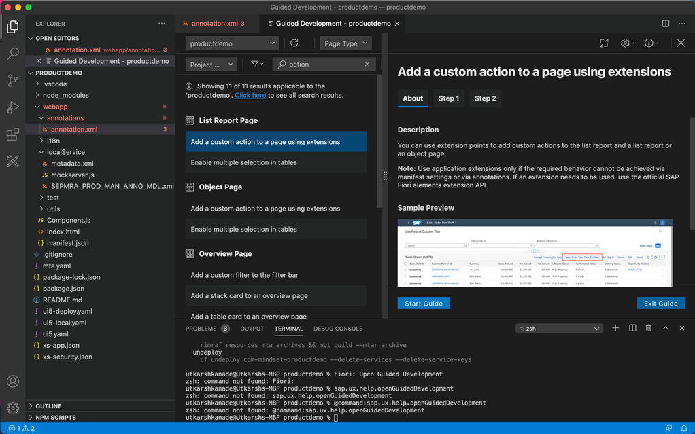Viewport: 695px width, 434px height.
Task: Expand the NPM Scripts section
Action: coord(55,418)
